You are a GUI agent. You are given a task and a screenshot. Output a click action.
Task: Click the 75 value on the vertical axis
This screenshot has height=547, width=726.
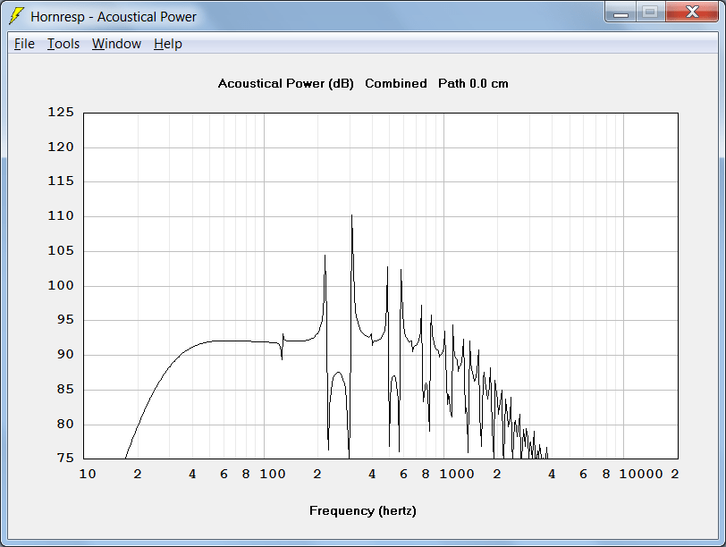pos(65,458)
